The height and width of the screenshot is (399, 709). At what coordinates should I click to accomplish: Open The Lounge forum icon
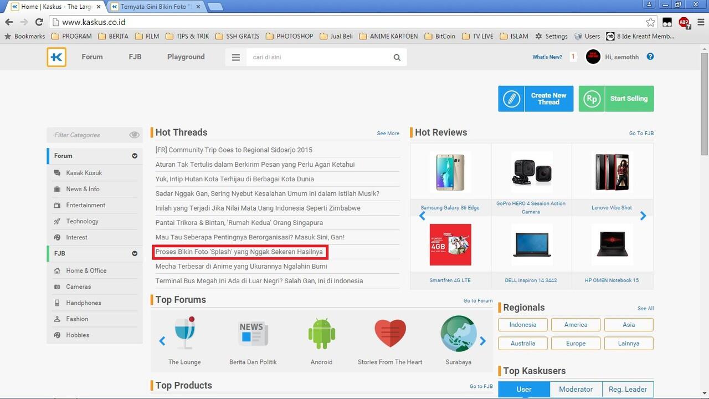[x=184, y=332]
